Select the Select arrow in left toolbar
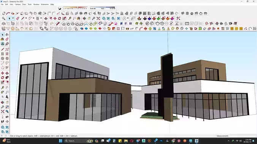Image resolution: width=257 pixels, height=144 pixels. [x=2, y=34]
